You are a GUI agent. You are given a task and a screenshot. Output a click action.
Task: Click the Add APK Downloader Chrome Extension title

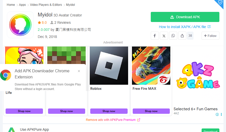point(42,74)
